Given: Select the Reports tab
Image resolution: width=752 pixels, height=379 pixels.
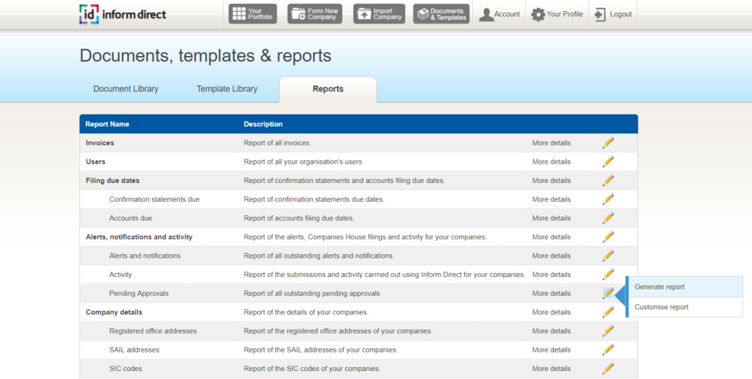Looking at the screenshot, I should (x=328, y=89).
